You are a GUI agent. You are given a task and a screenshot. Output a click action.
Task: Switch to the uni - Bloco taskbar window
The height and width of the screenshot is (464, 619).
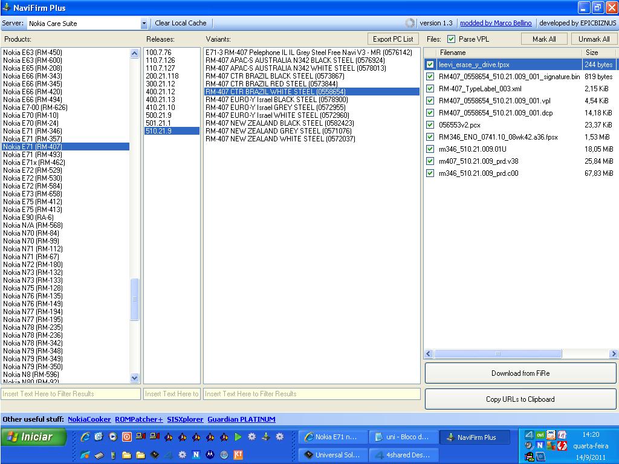(403, 437)
